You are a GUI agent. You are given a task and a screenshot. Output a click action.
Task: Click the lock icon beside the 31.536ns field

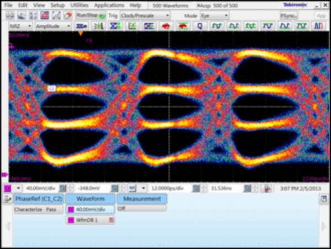click(268, 189)
